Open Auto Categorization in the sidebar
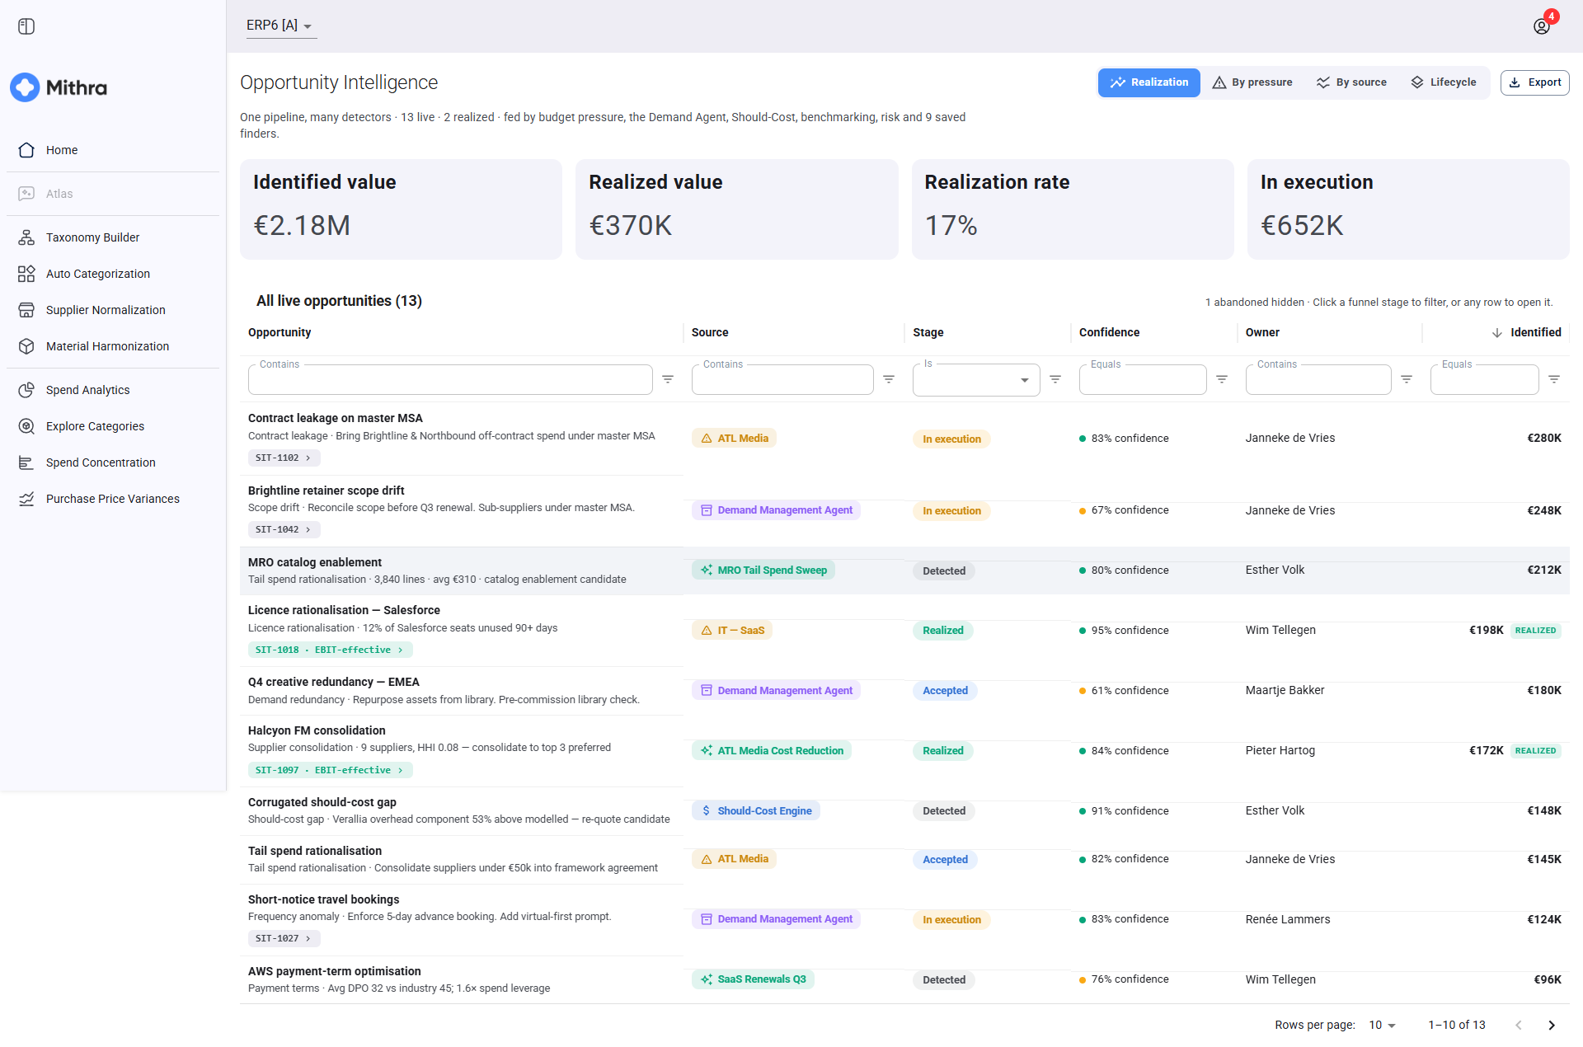 [x=113, y=274]
